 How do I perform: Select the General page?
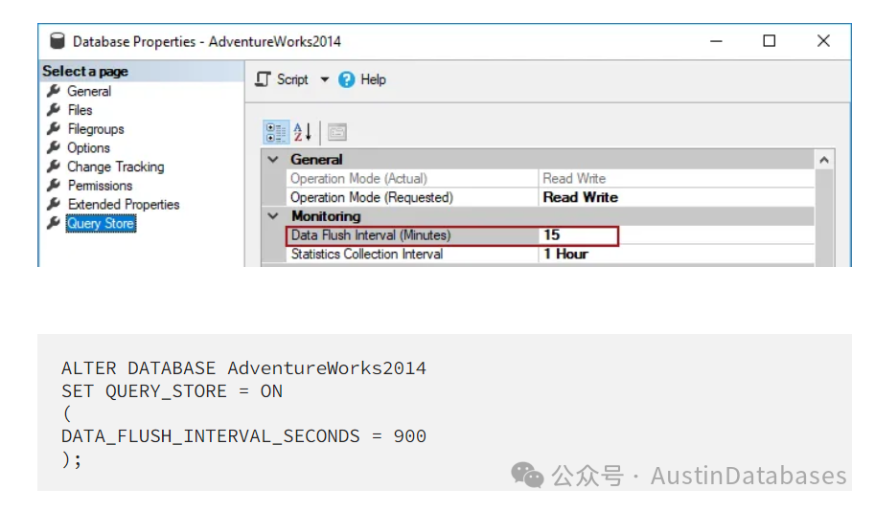[x=89, y=92]
